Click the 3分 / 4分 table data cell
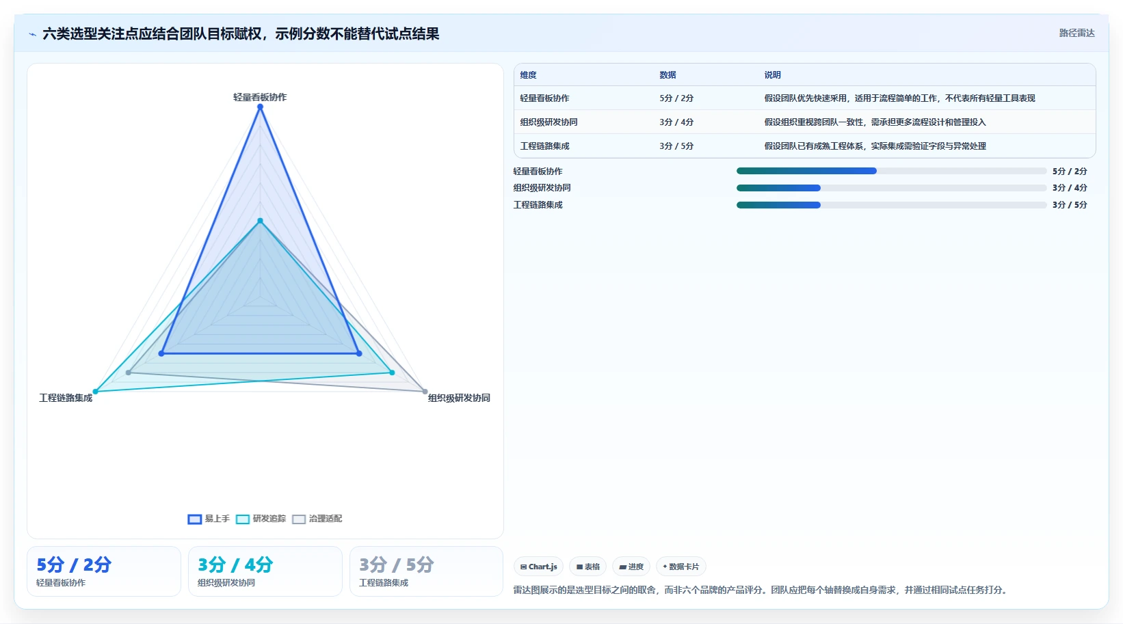 coord(676,122)
